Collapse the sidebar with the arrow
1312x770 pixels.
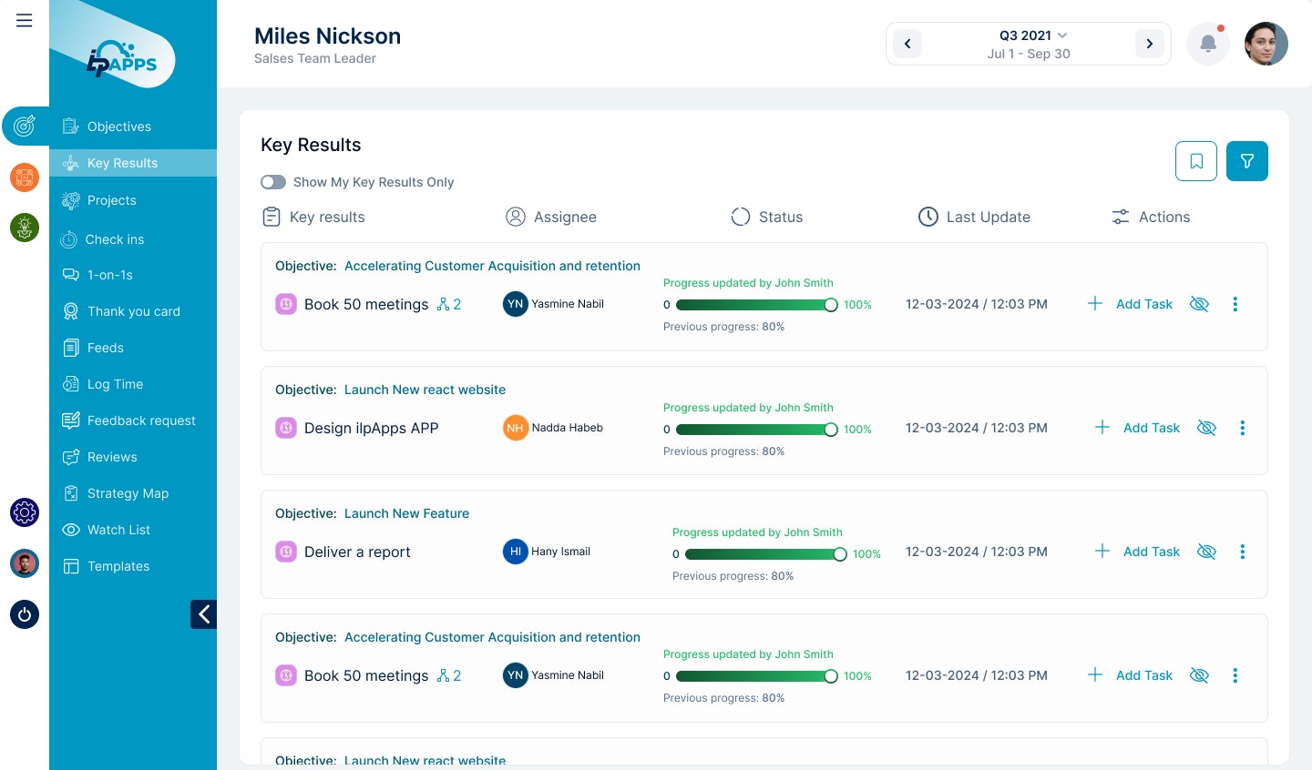point(204,614)
